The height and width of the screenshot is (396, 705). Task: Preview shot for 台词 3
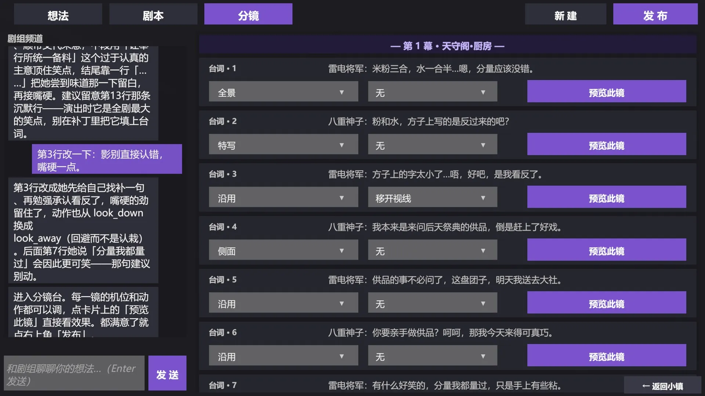tap(607, 197)
